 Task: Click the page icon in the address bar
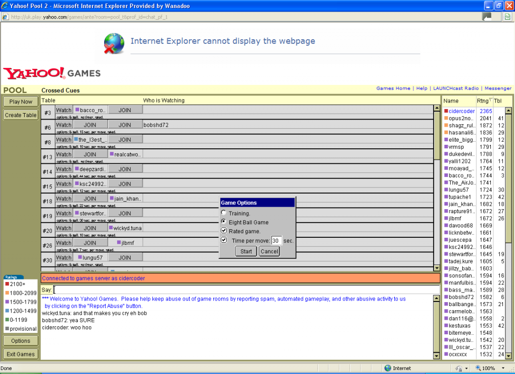click(x=5, y=17)
